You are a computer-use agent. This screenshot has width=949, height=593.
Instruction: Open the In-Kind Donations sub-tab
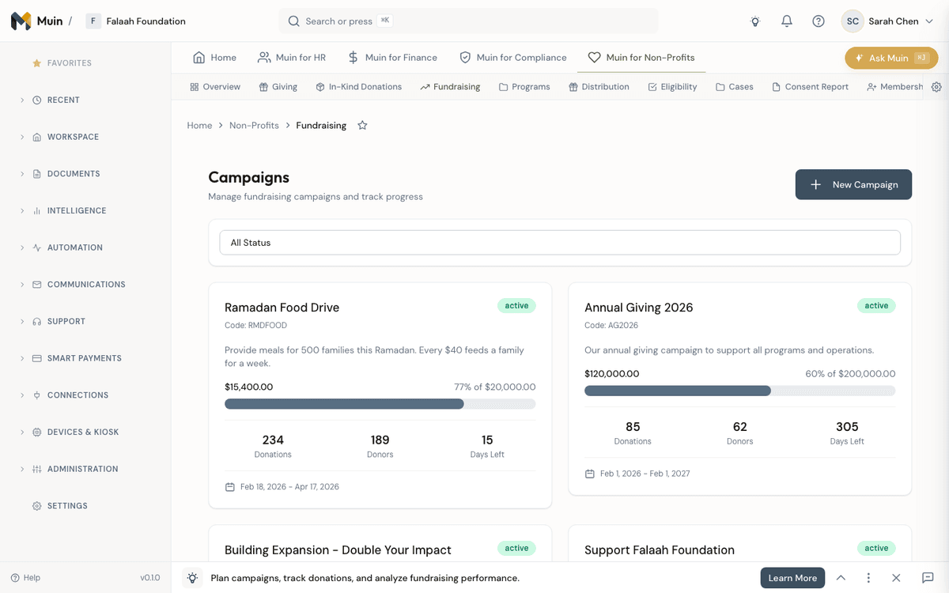click(359, 87)
